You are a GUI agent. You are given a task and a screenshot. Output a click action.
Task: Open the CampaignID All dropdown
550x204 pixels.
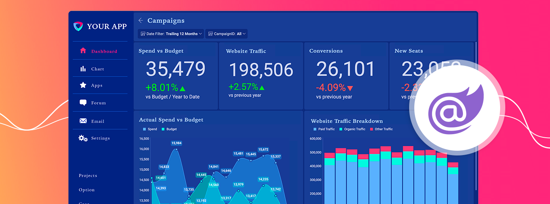pyautogui.click(x=227, y=34)
